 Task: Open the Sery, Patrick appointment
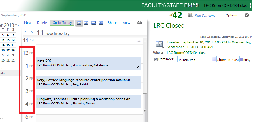point(88,82)
